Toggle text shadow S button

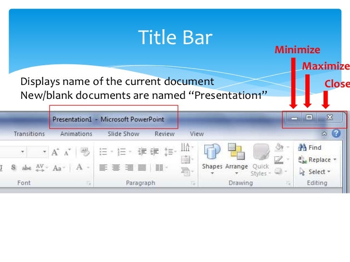(13, 167)
